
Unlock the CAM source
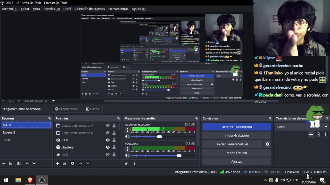tap(114, 140)
